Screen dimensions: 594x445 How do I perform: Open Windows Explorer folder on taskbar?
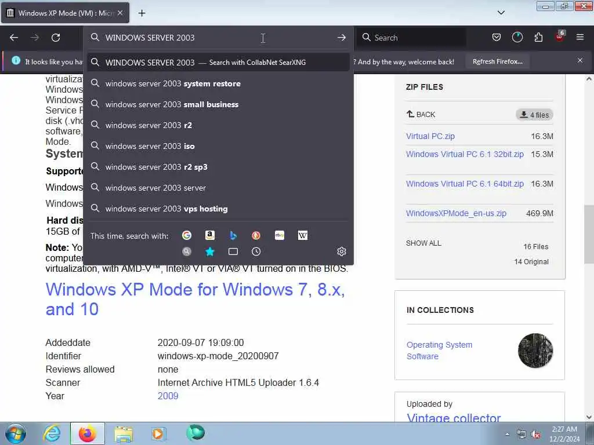click(x=124, y=434)
